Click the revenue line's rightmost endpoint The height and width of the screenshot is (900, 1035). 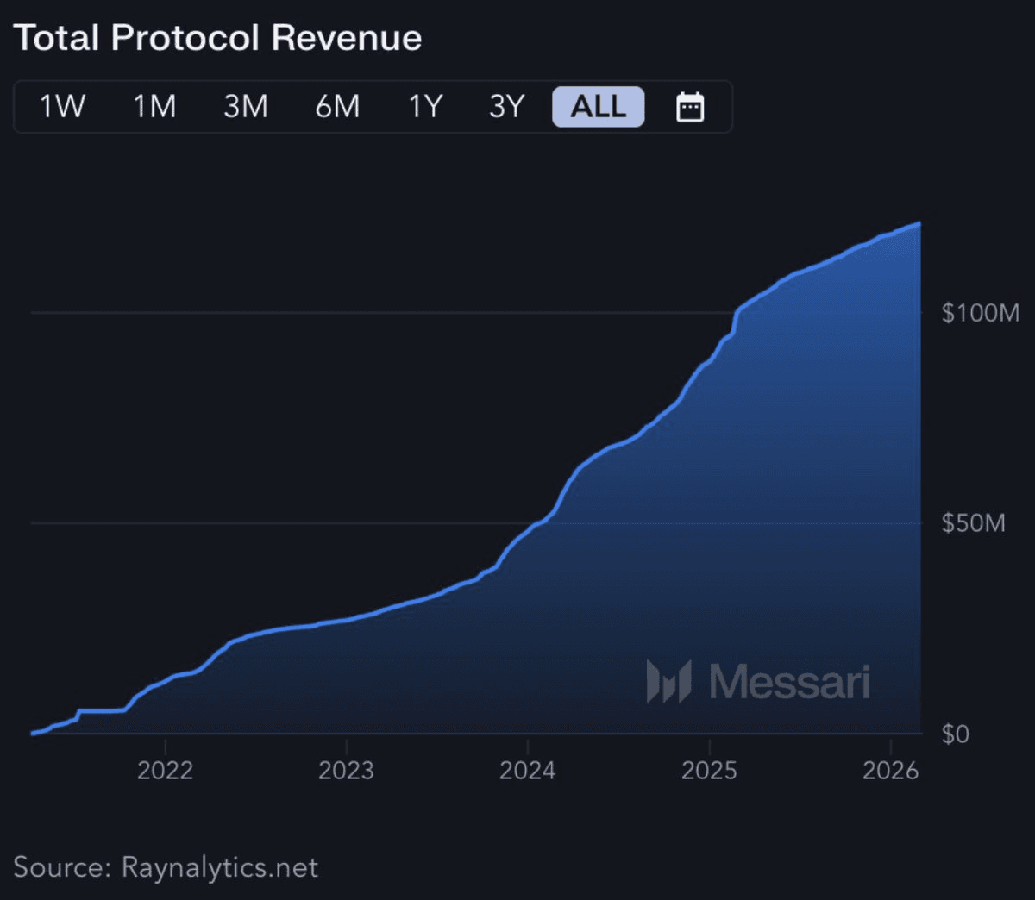click(919, 223)
